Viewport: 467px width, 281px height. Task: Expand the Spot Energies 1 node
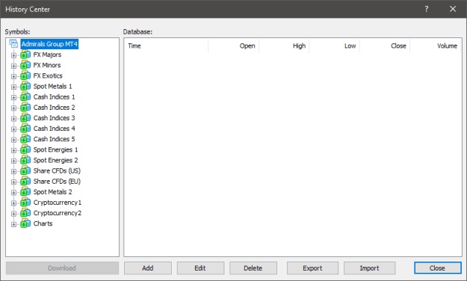coord(13,150)
